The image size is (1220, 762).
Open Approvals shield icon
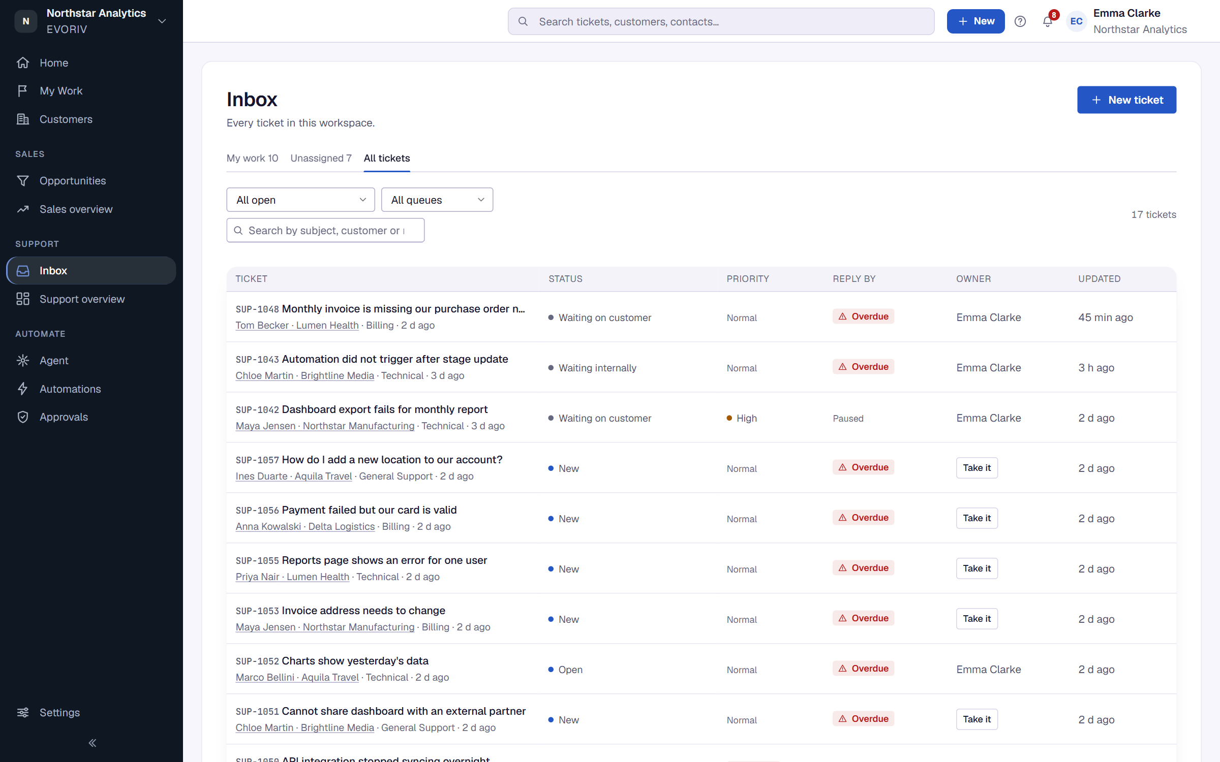click(x=23, y=417)
